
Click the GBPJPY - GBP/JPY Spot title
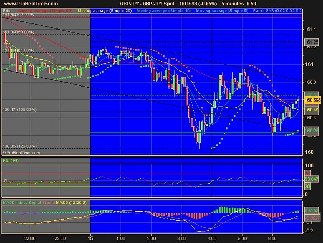147,4
